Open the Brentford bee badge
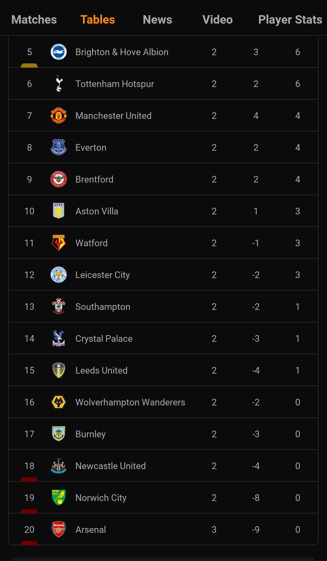 point(58,179)
